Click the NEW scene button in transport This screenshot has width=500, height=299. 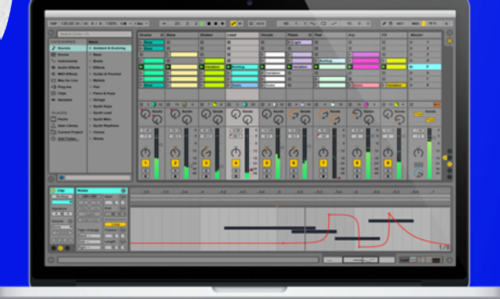(261, 24)
